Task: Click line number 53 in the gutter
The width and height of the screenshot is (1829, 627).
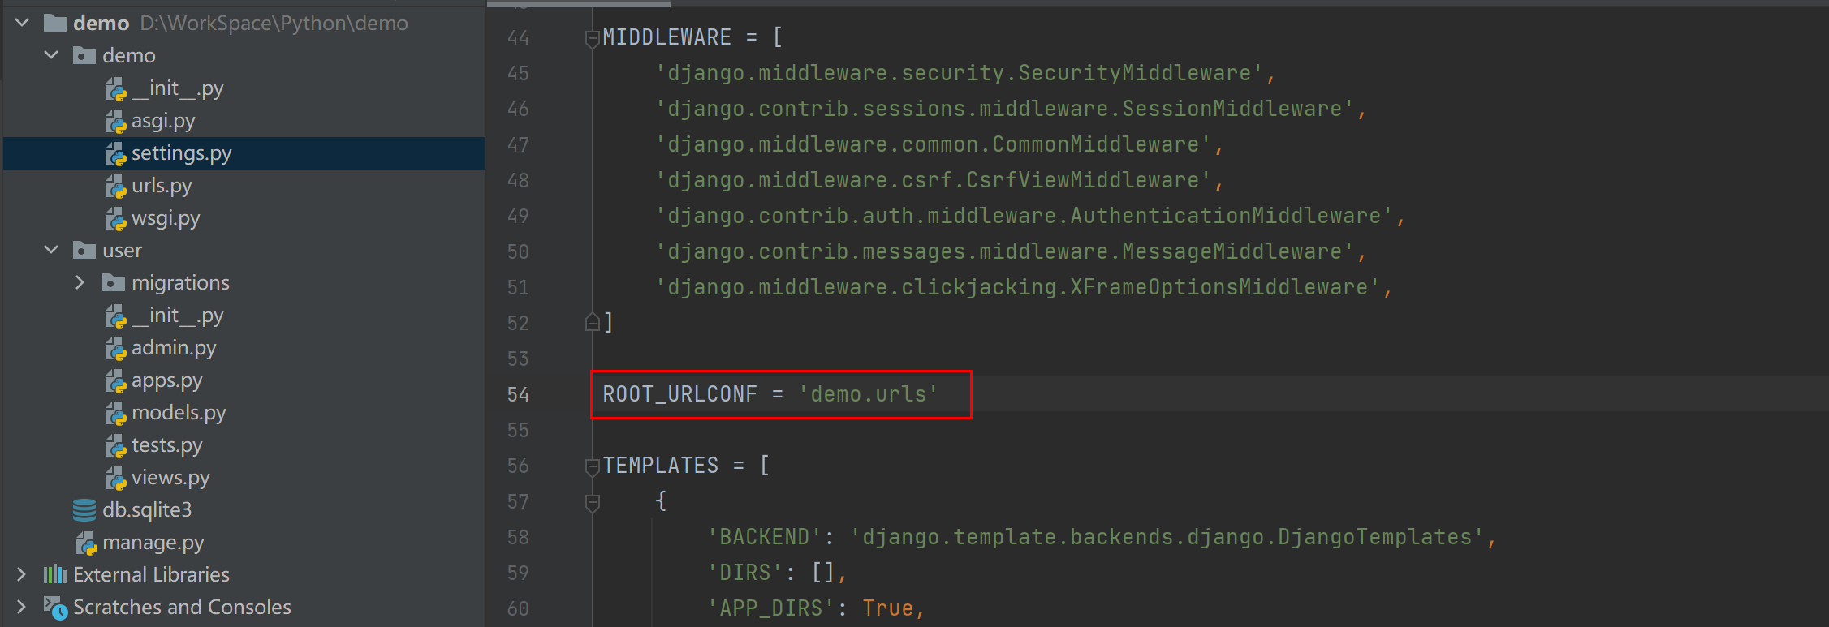Action: pos(518,359)
